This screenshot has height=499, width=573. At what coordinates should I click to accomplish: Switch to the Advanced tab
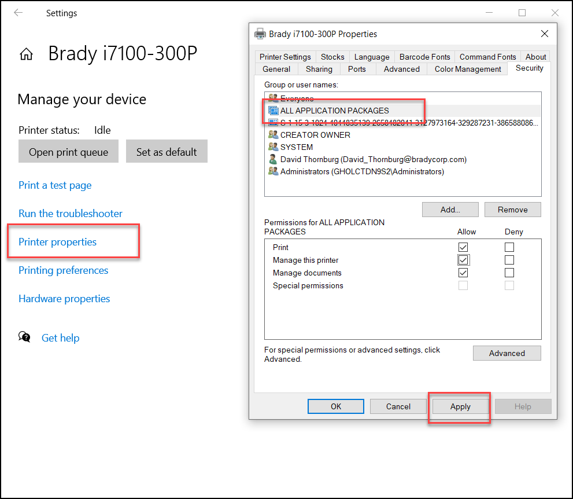(x=402, y=69)
